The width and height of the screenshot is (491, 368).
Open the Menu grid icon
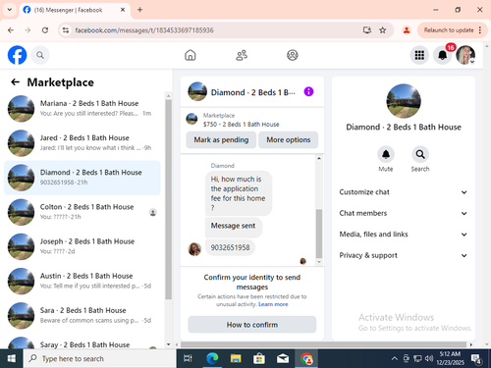pyautogui.click(x=419, y=55)
